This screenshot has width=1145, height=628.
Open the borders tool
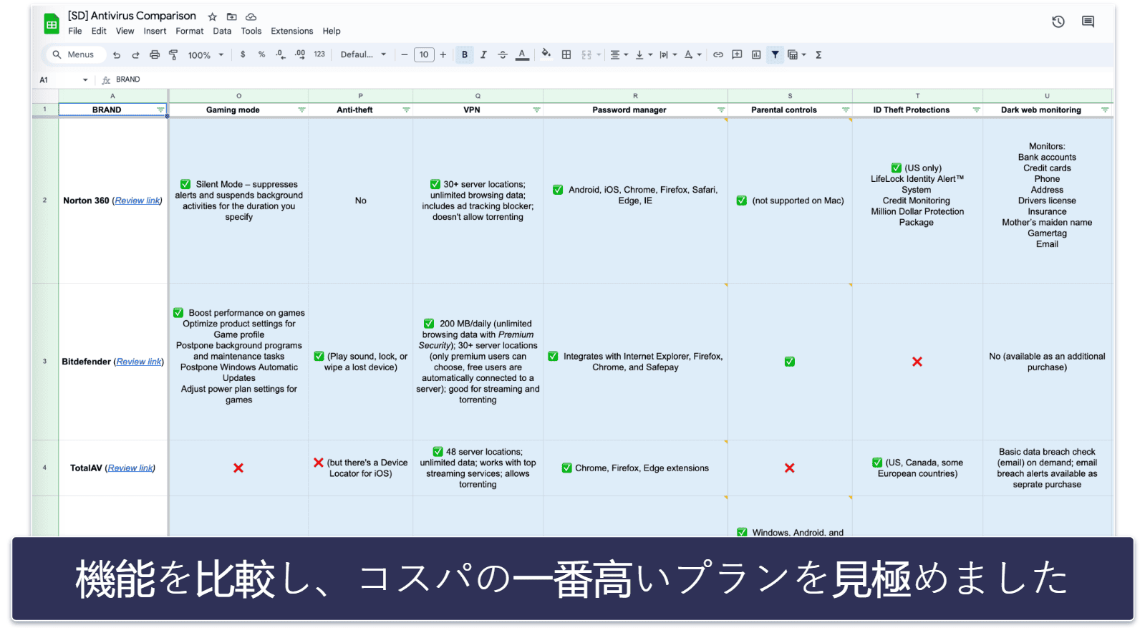click(566, 54)
